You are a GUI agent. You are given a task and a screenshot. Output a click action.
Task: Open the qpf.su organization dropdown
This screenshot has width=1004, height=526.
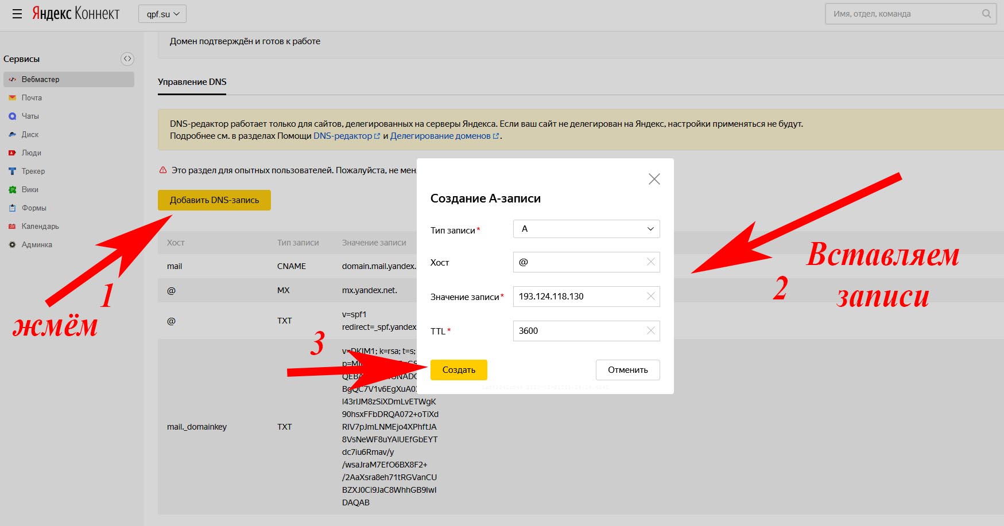[162, 14]
